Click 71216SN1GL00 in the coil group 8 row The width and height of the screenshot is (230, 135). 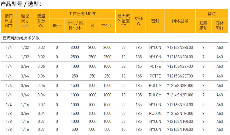(180, 121)
